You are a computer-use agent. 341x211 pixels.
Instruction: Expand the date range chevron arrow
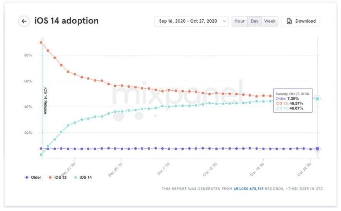click(x=225, y=22)
